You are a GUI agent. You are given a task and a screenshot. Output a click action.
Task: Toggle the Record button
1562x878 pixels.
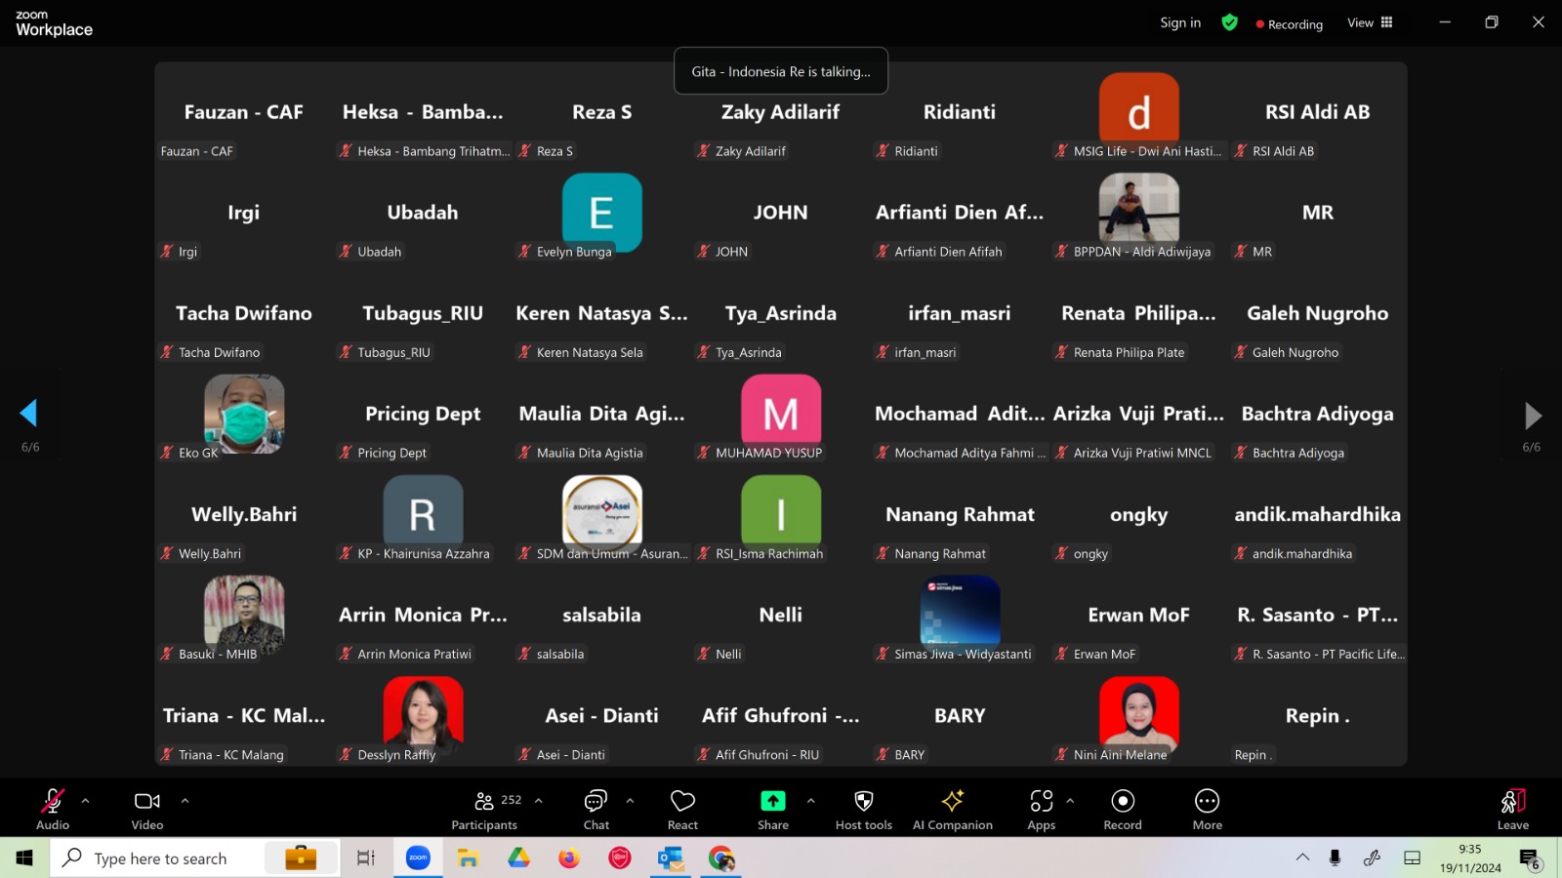[1123, 810]
